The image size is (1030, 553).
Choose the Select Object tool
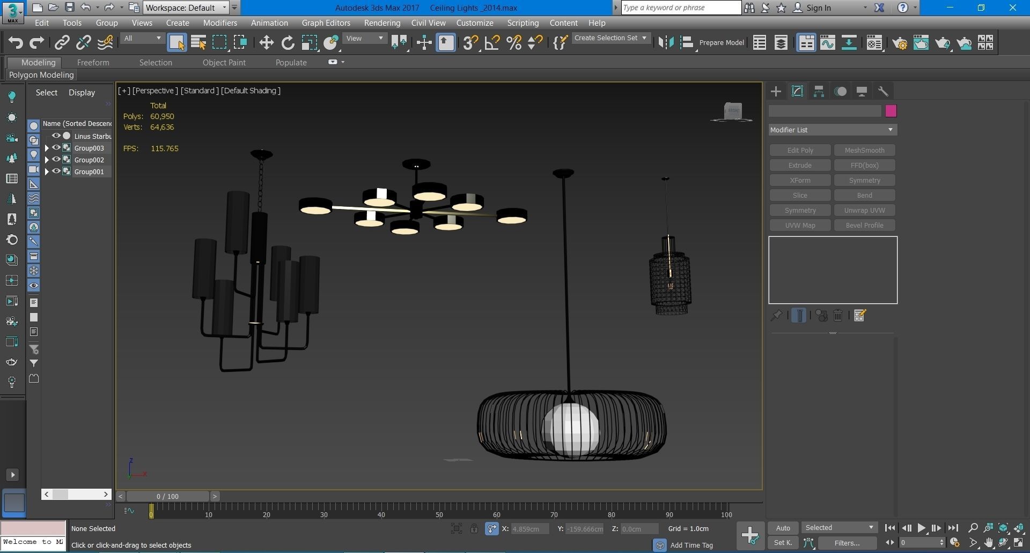tap(177, 43)
